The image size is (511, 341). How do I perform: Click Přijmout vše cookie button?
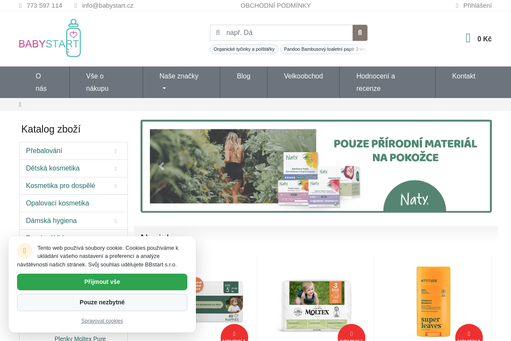[102, 282]
